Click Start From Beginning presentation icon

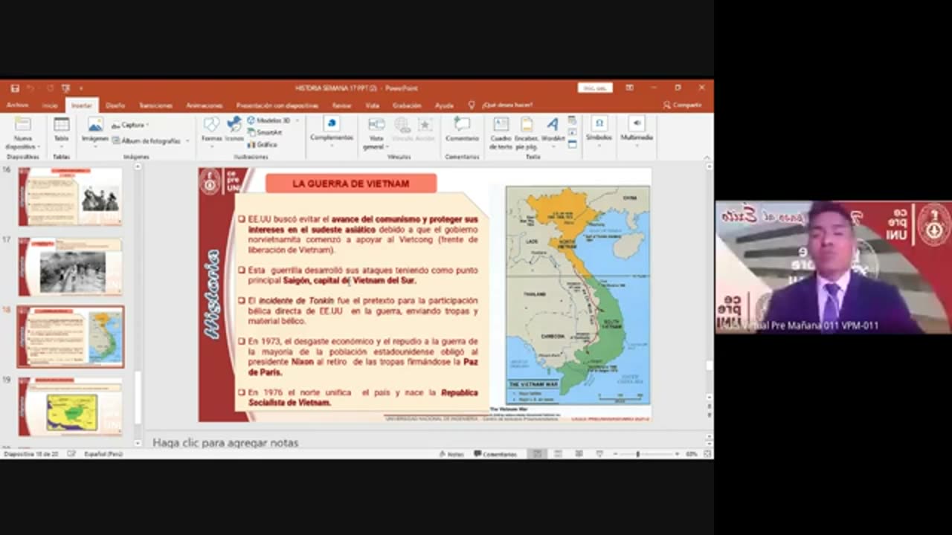(65, 88)
